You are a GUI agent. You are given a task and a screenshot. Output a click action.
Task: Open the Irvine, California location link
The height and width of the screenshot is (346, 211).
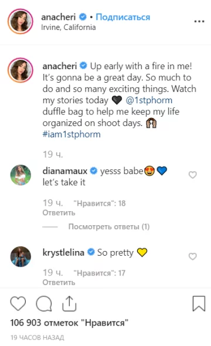[x=69, y=28]
